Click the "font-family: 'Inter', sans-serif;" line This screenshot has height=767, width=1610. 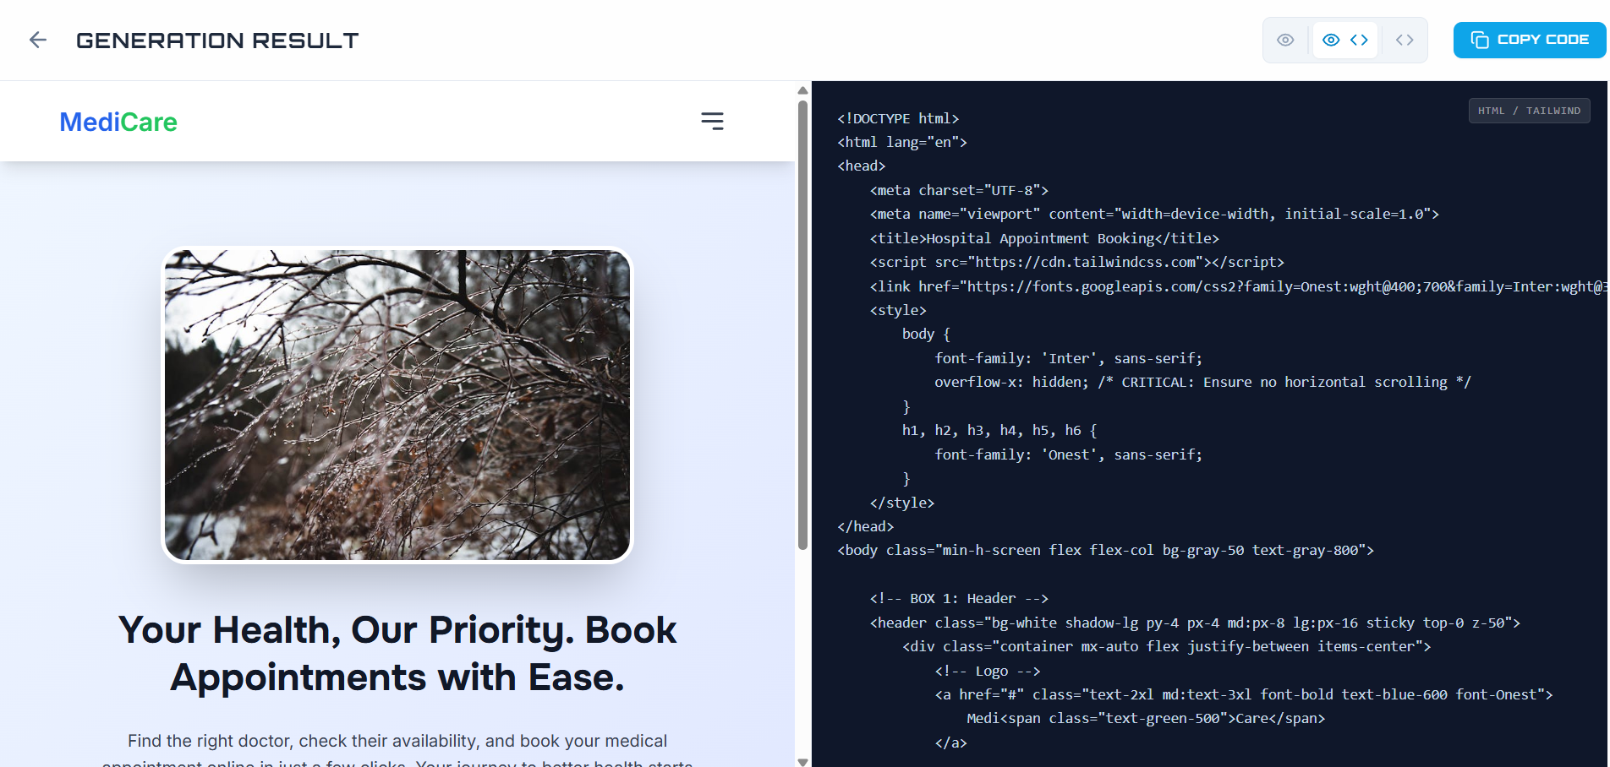1068,358
